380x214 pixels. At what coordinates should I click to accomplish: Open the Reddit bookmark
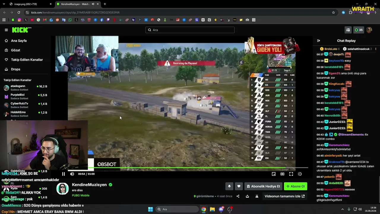pyautogui.click(x=57, y=20)
